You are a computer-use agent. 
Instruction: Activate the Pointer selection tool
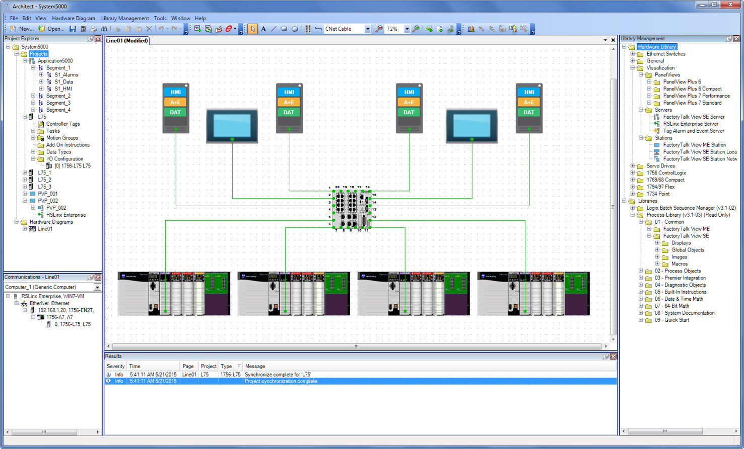[253, 29]
